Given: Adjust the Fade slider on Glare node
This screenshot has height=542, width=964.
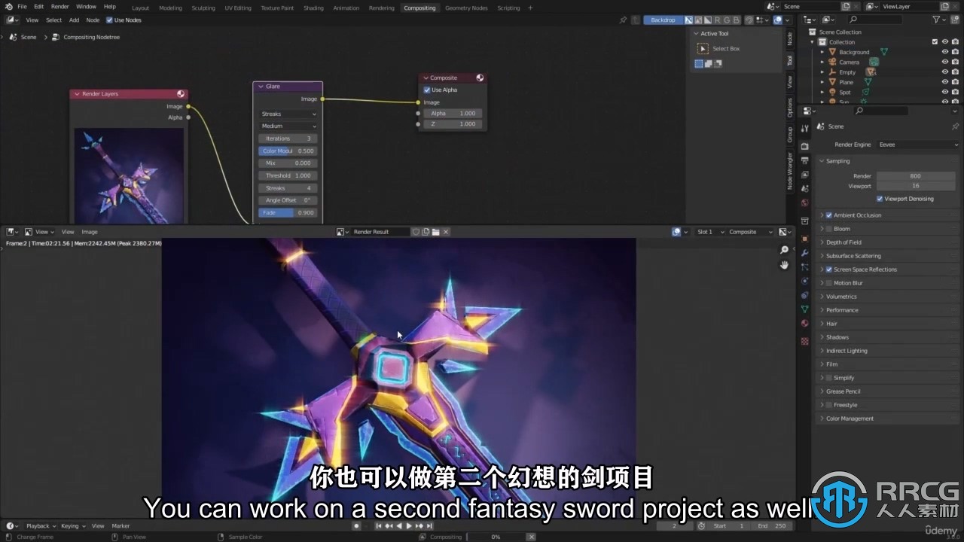Looking at the screenshot, I should (288, 213).
